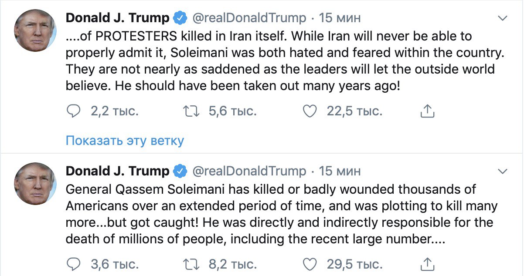Open the second tweet's 15 мин timestamp

[x=340, y=171]
